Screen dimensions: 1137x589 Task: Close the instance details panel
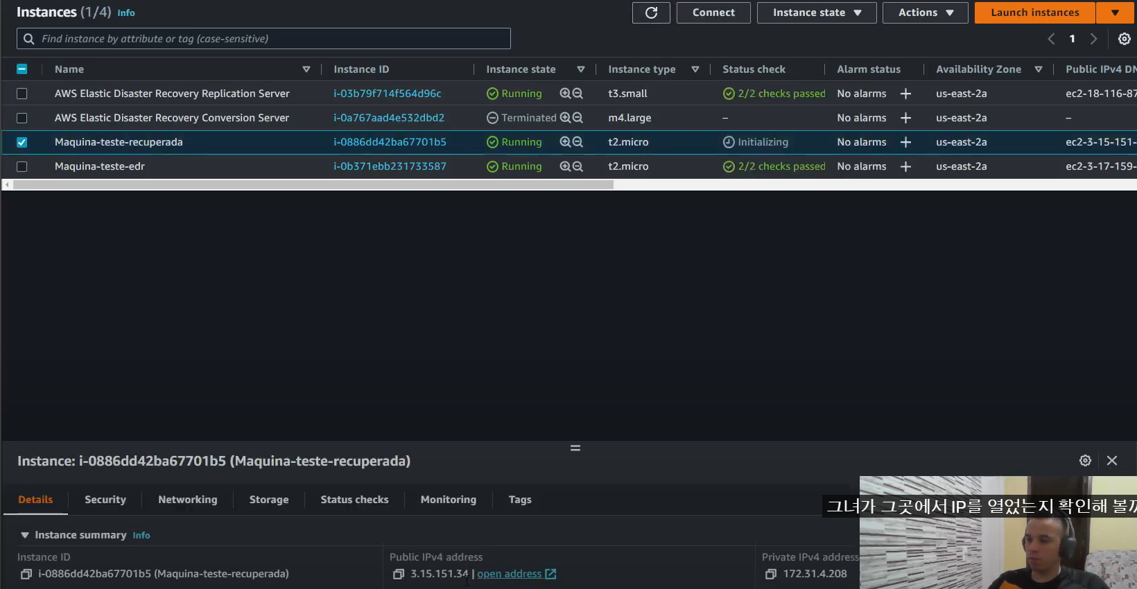point(1112,460)
